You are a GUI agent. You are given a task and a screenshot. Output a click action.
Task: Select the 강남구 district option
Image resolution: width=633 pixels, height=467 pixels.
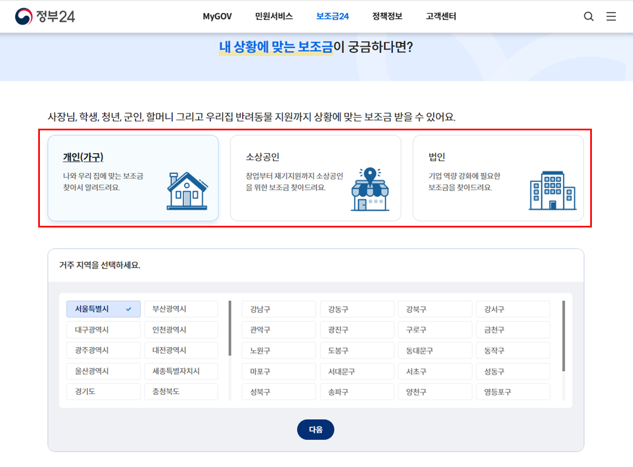pos(279,309)
